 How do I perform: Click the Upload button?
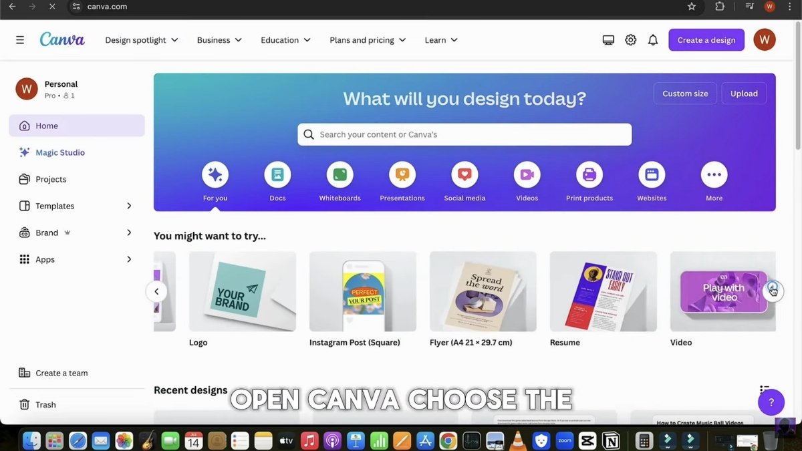click(744, 93)
